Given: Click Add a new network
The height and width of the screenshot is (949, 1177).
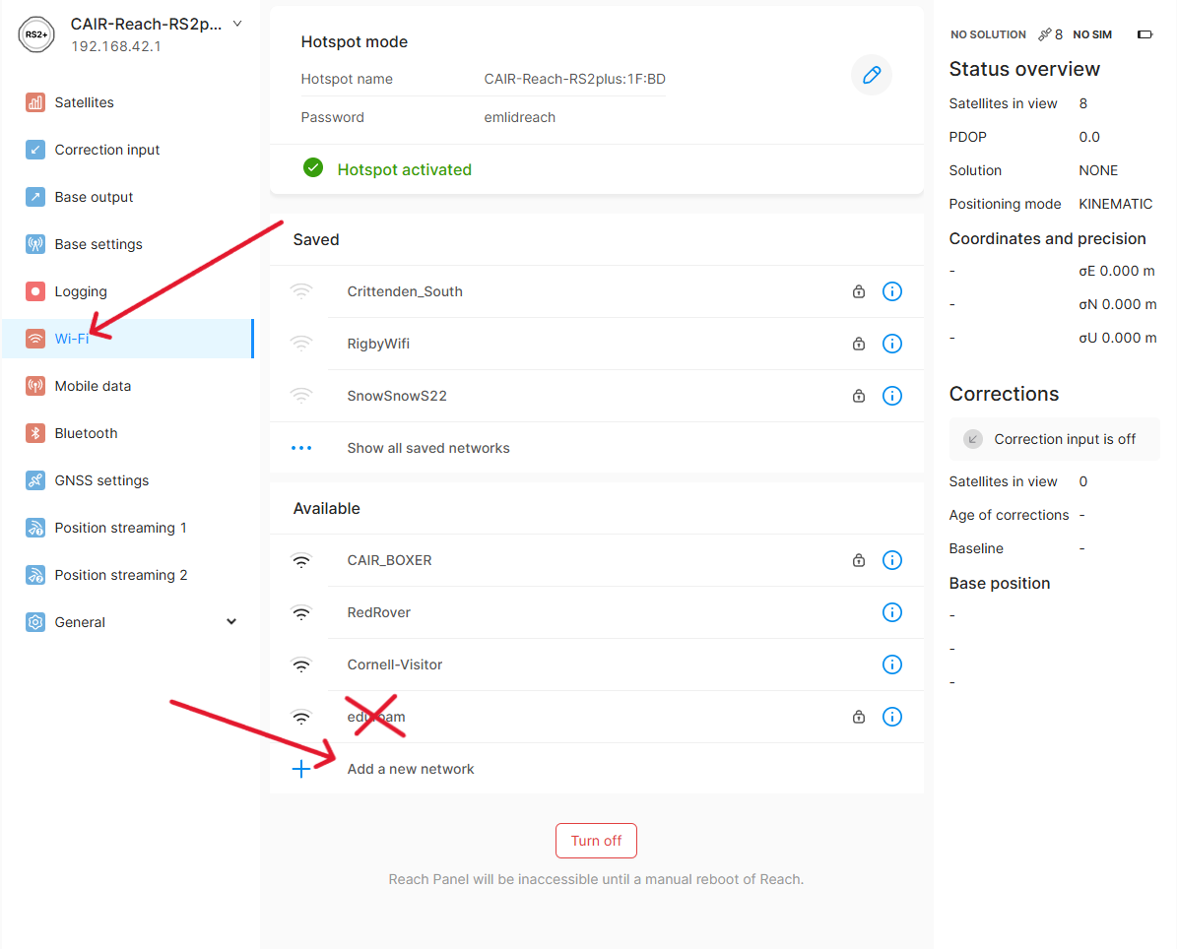Looking at the screenshot, I should point(597,769).
